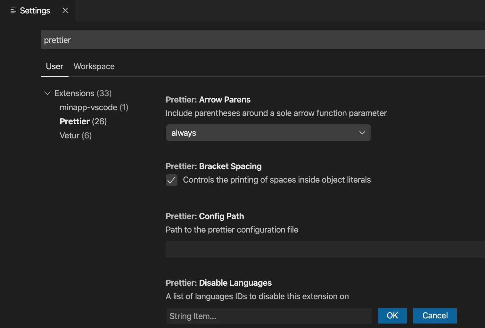Switch to the User settings tab
This screenshot has width=485, height=328.
54,66
